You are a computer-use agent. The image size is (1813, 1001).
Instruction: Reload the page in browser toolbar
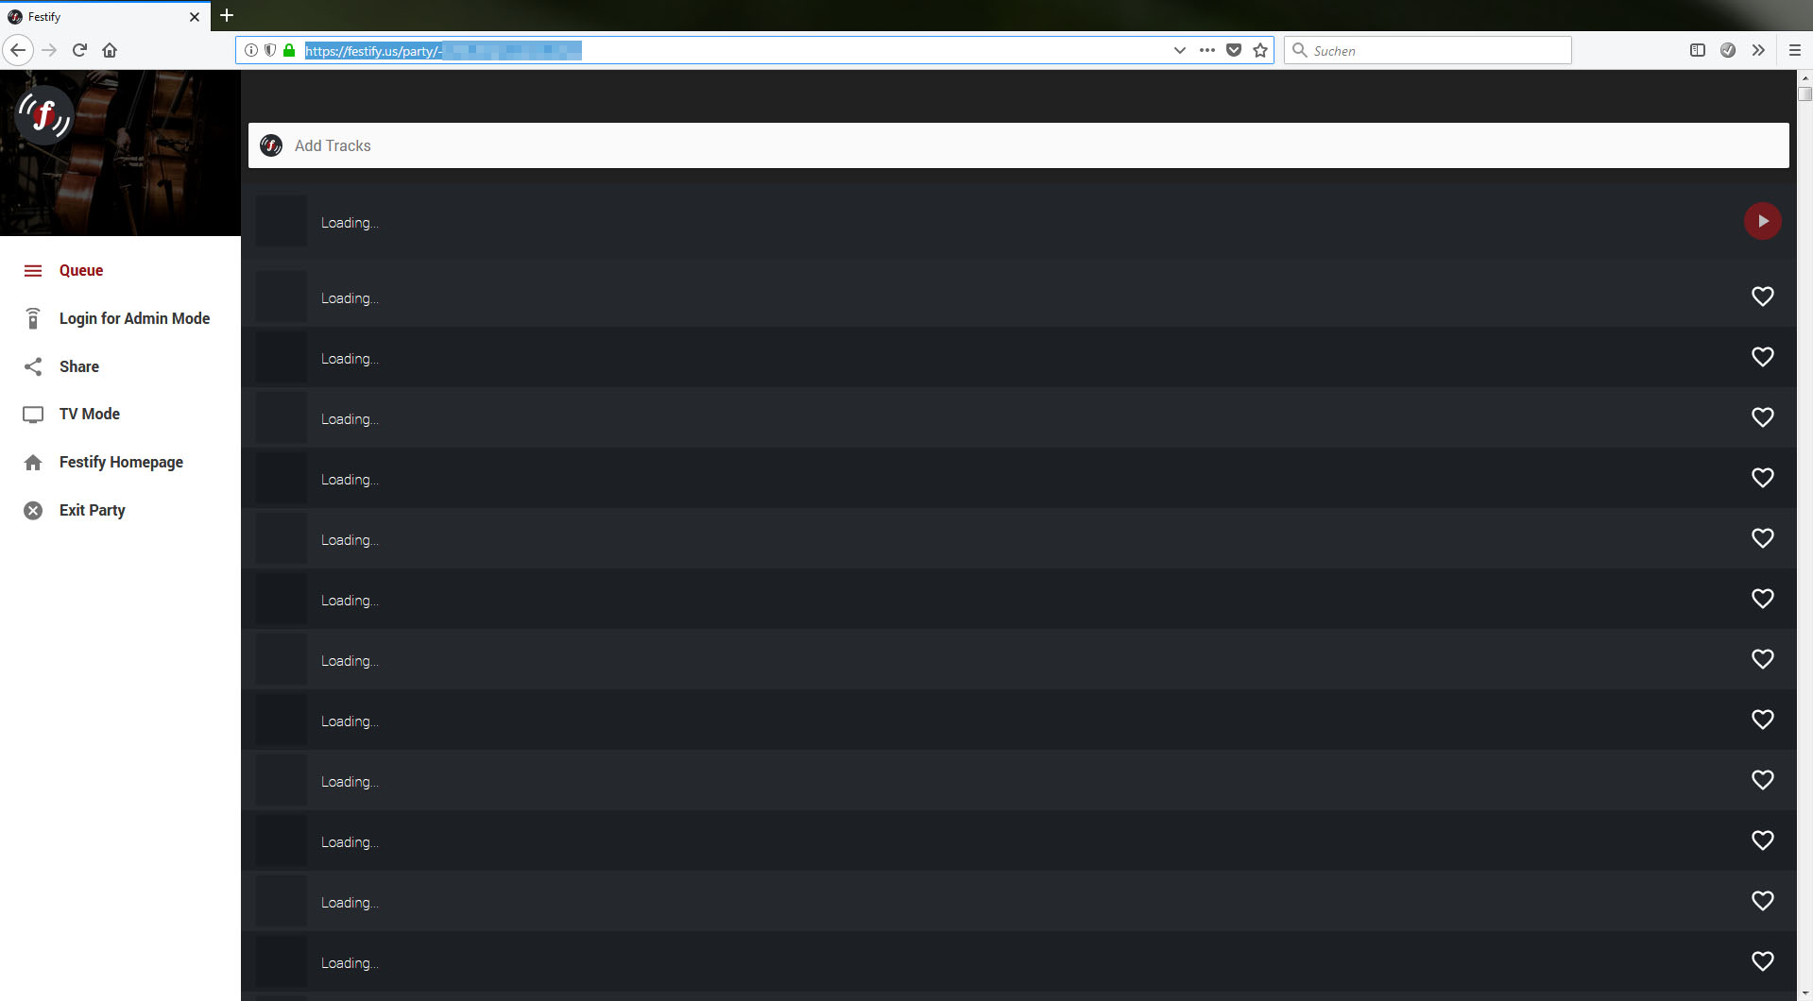point(79,50)
